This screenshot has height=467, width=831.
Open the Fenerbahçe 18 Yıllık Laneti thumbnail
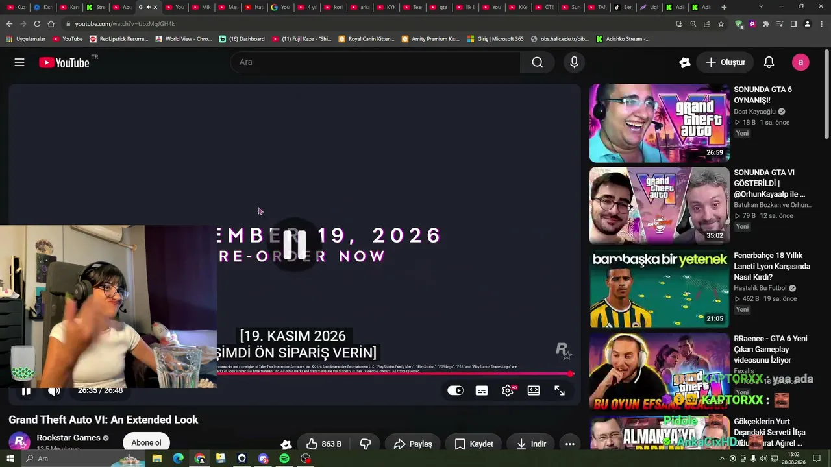click(660, 289)
